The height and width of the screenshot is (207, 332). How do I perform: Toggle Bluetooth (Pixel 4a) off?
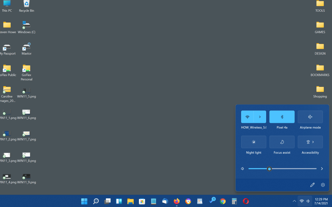point(282,117)
